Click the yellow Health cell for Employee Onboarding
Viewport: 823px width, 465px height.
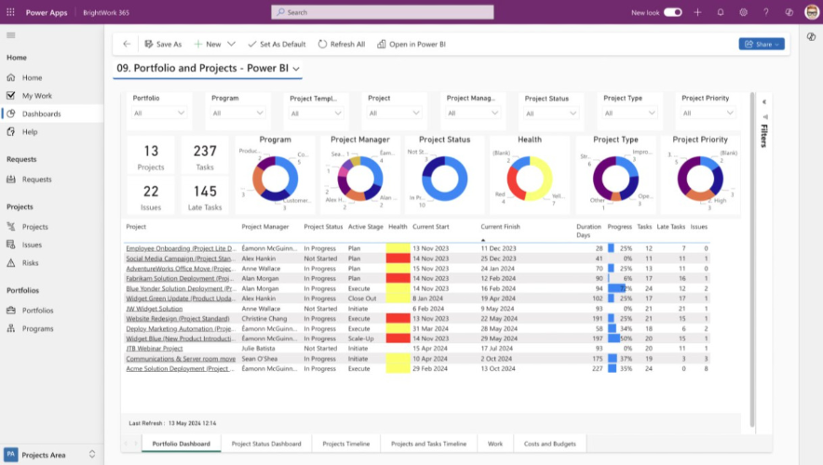pos(398,248)
